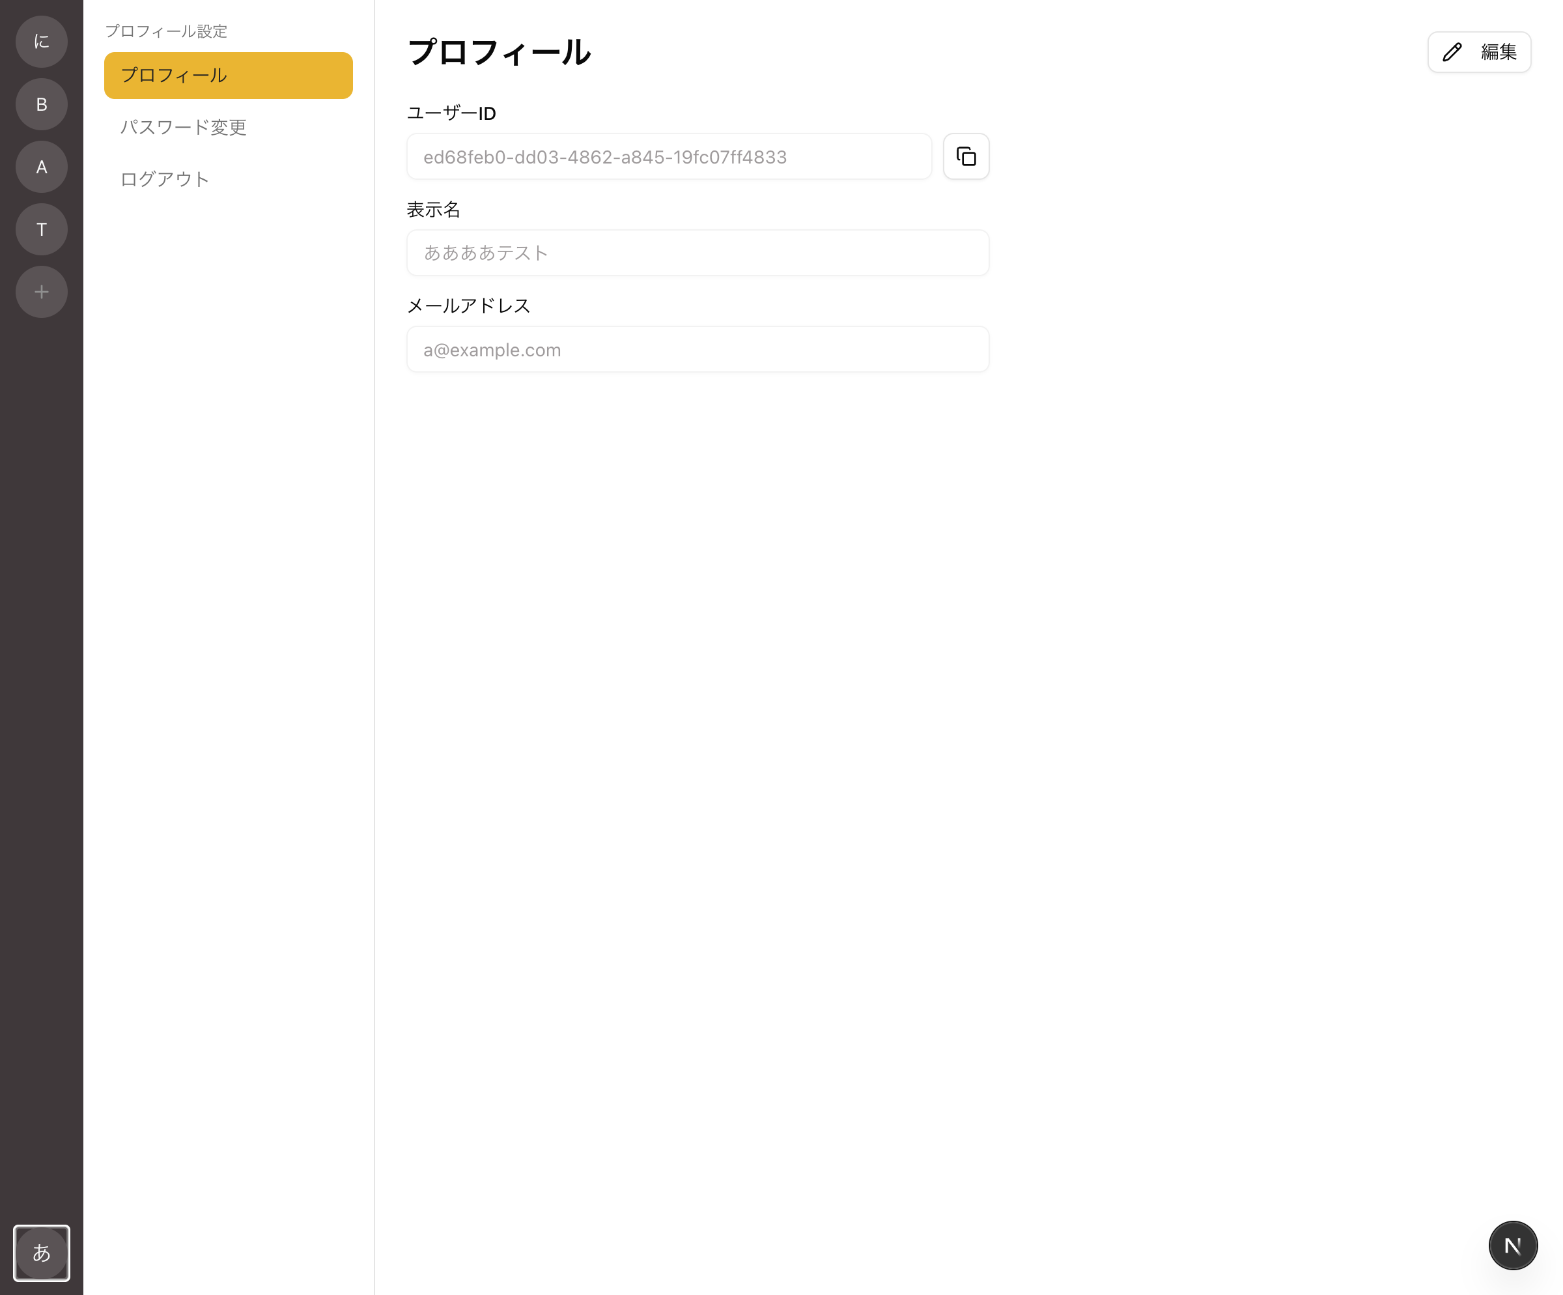This screenshot has width=1563, height=1295.
Task: Open the 'あ' user avatar at bottom
Action: point(42,1253)
